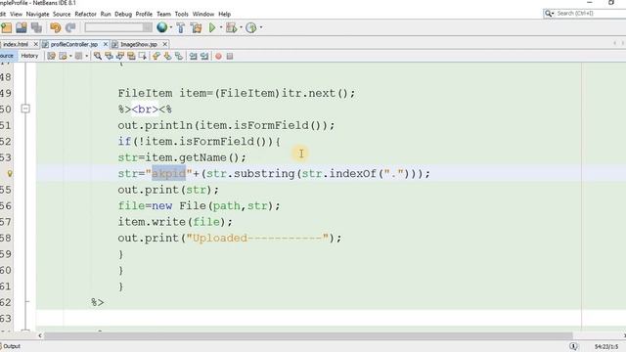Open the Source menu
The image size is (626, 352).
point(62,14)
